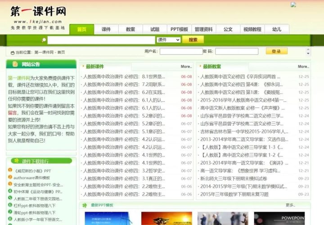The height and width of the screenshot is (225, 324).
Task: Open More link in 最新课件 section
Action: click(186, 67)
